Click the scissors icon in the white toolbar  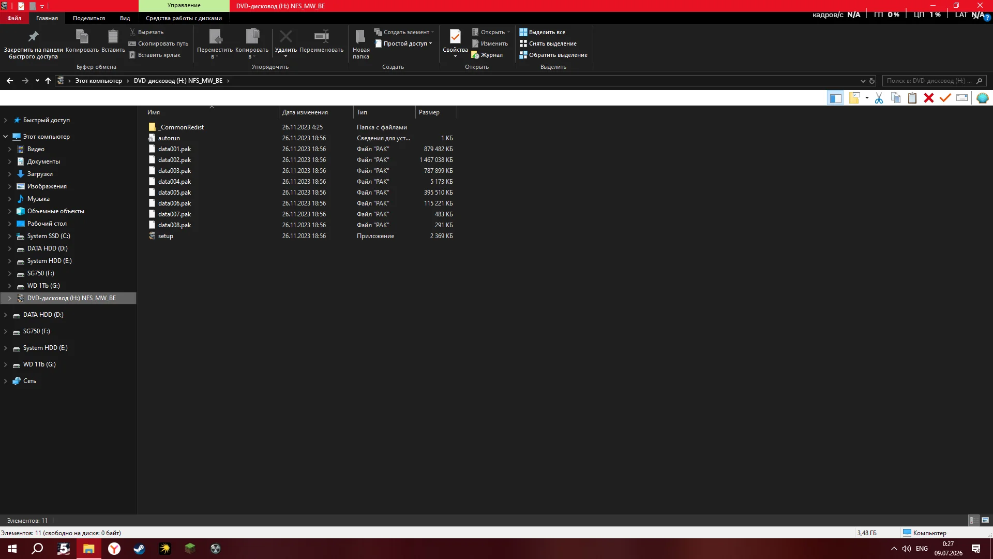tap(879, 98)
